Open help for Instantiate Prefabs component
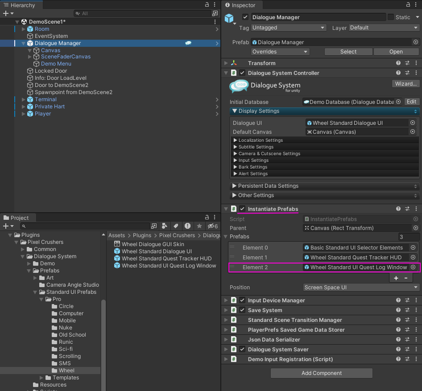The height and width of the screenshot is (391, 422). click(x=398, y=209)
